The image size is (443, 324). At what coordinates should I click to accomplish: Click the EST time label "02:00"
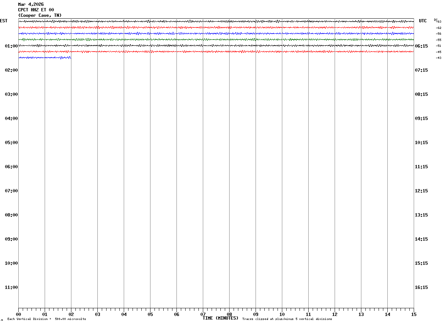tap(11, 70)
